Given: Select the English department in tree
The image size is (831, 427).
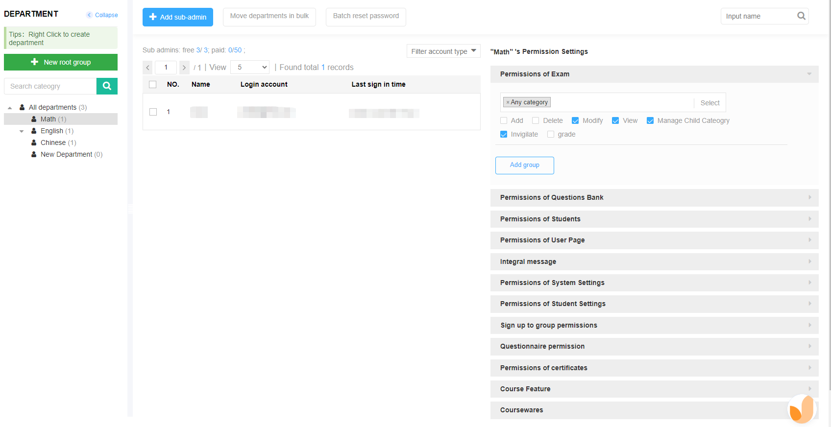Looking at the screenshot, I should click(x=52, y=131).
